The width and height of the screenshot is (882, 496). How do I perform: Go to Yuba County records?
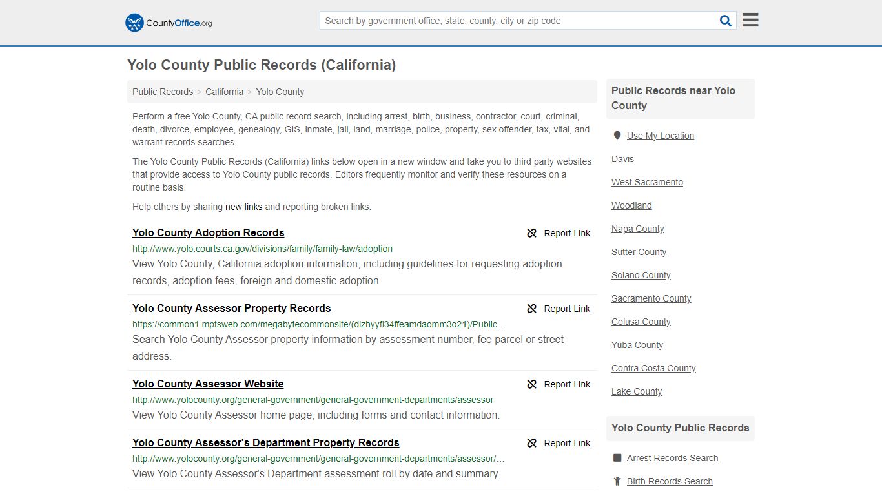[637, 345]
